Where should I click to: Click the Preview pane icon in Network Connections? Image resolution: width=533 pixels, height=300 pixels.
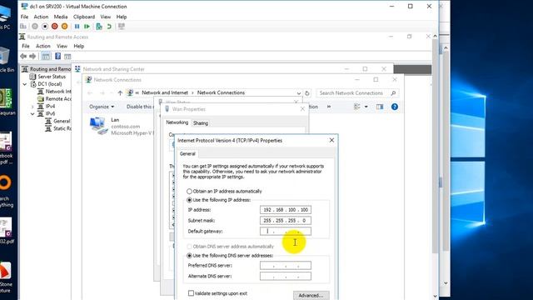point(380,107)
